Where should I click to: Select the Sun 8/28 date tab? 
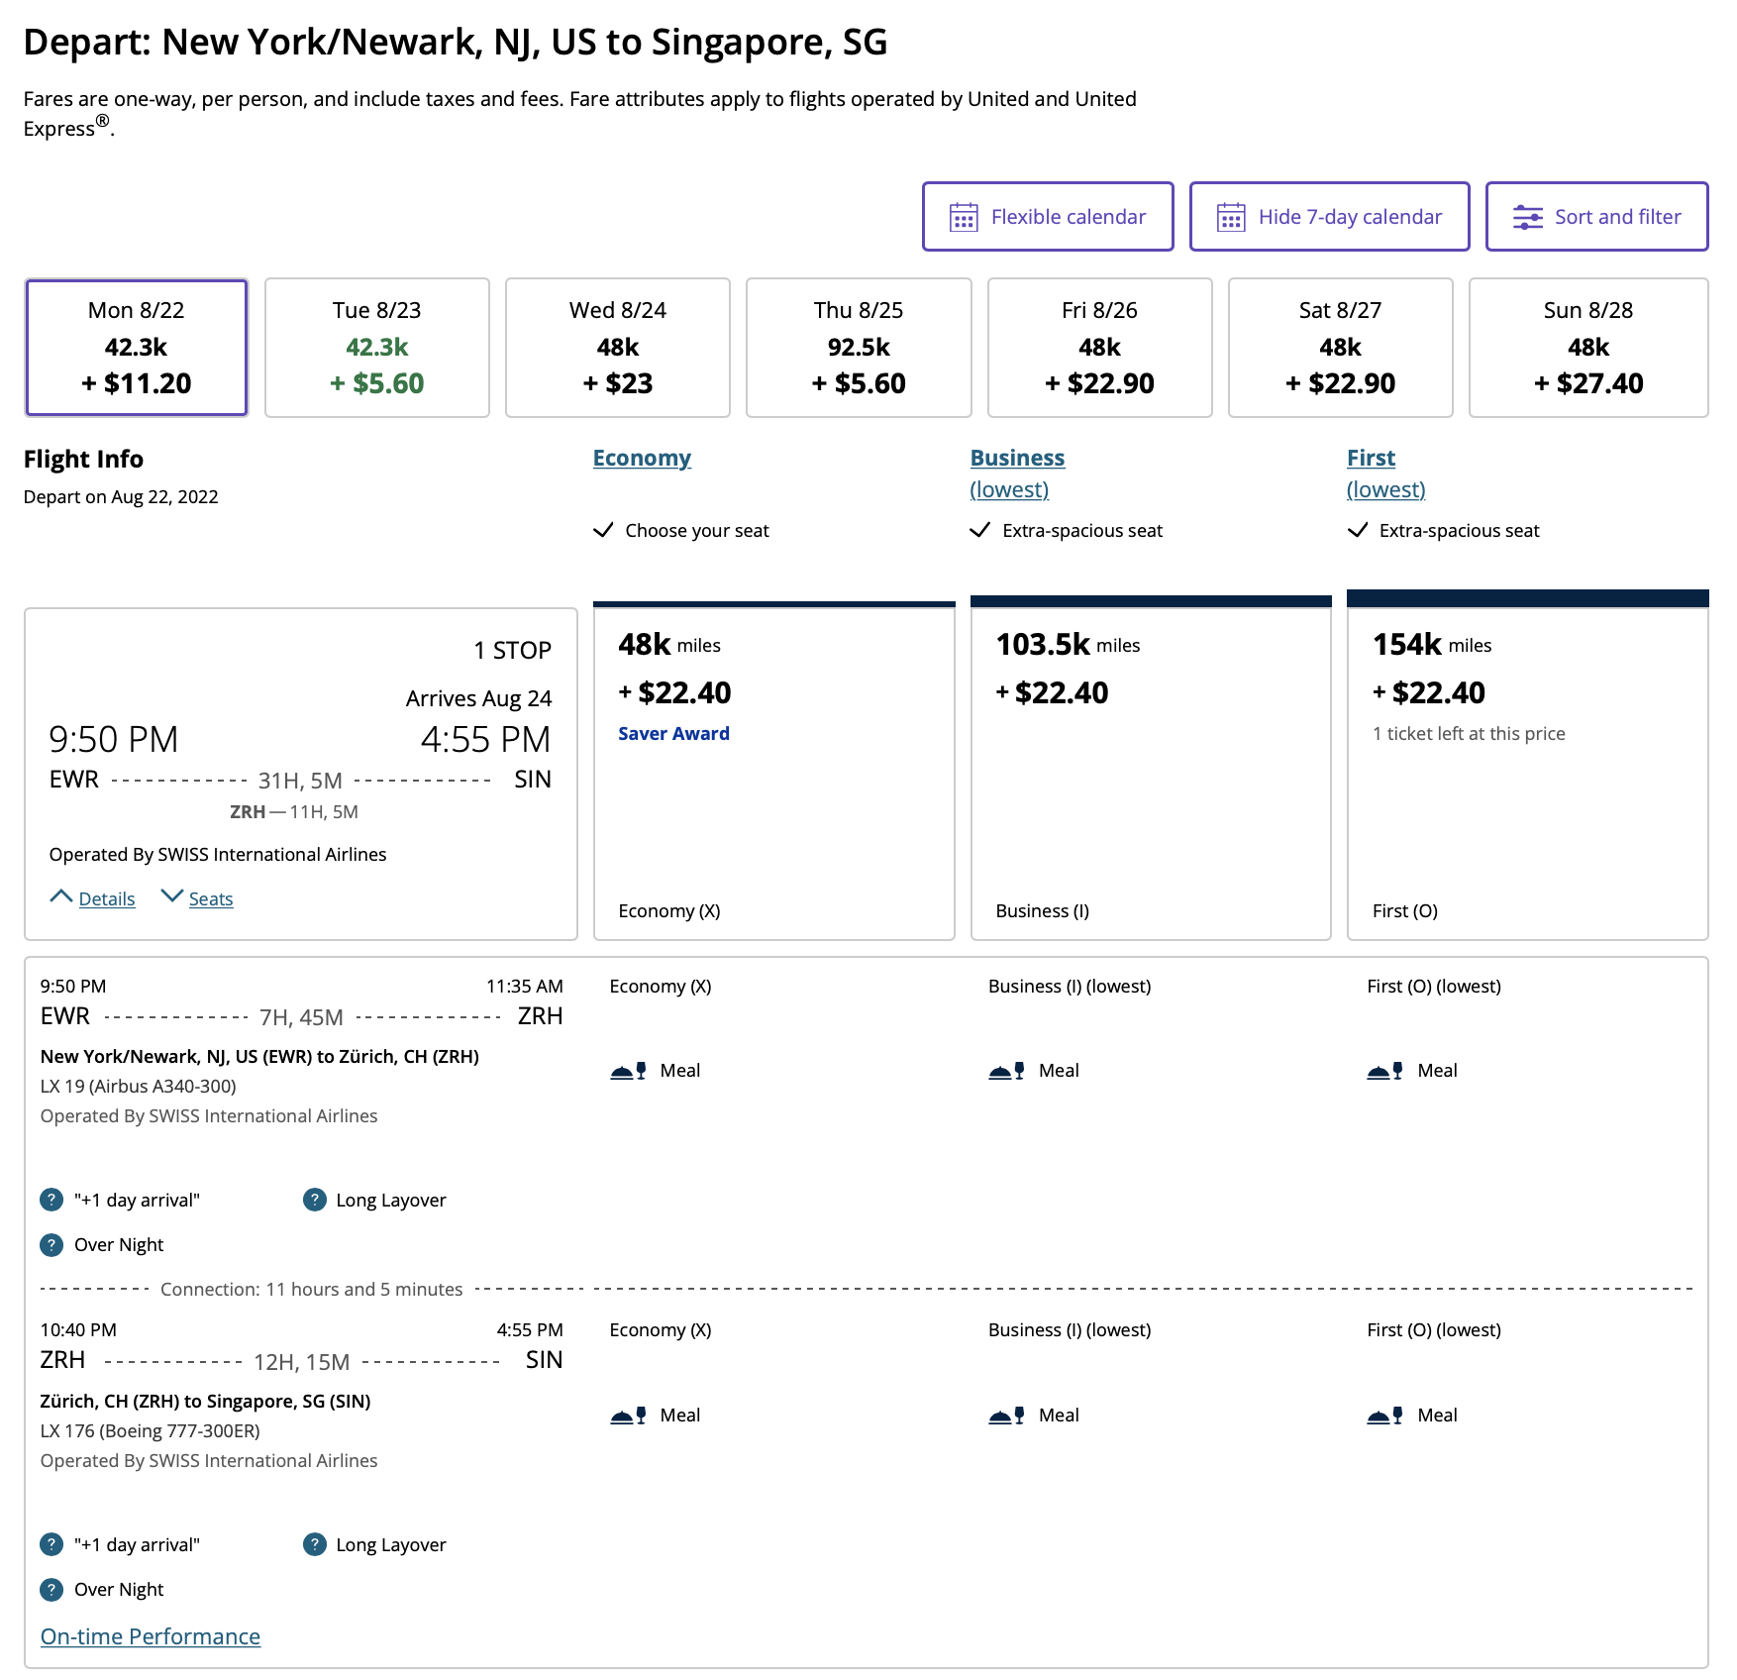click(1588, 348)
